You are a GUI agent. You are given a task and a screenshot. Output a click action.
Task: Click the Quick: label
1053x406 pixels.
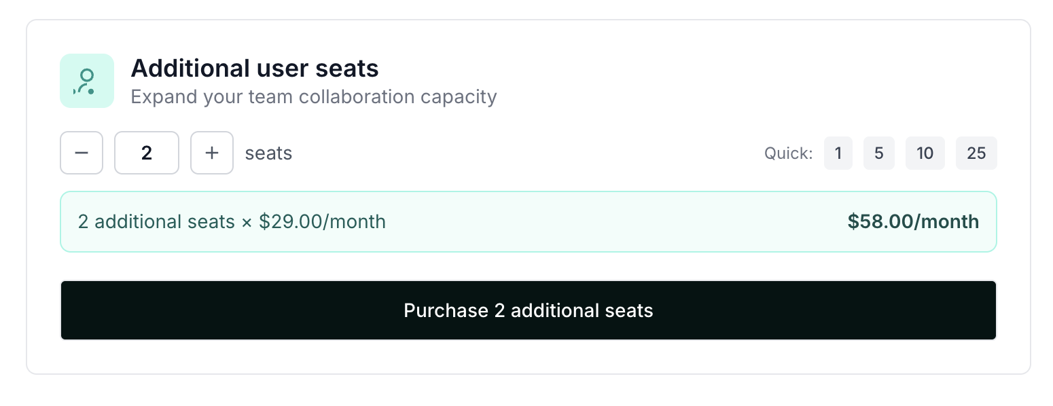788,153
